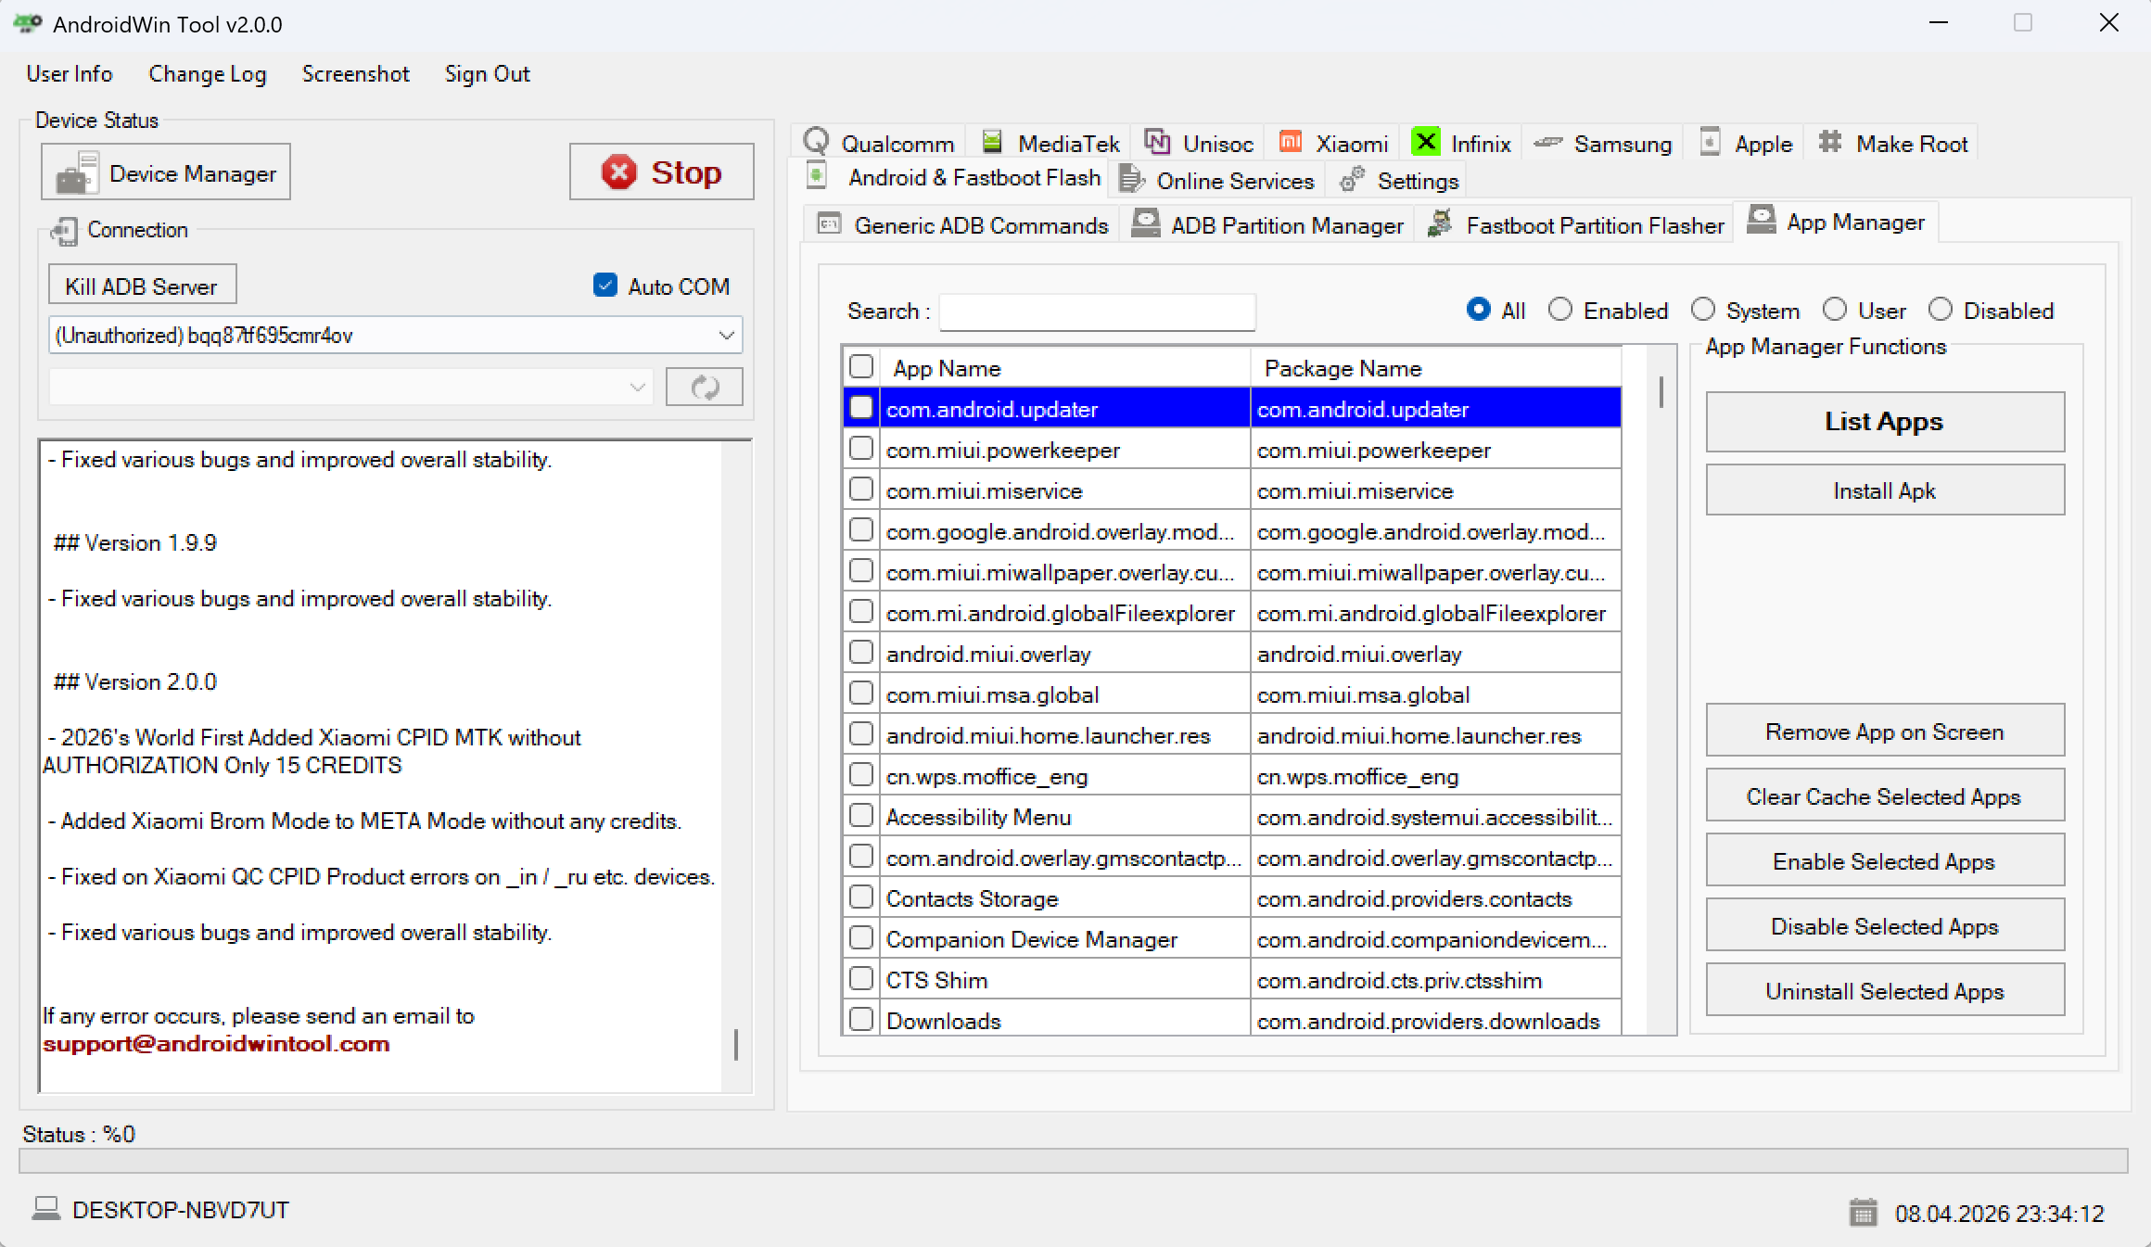Open the Change Log menu

point(207,73)
